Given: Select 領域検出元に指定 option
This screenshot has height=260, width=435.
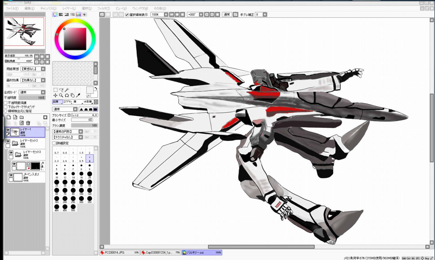Looking at the screenshot, I should 5,111.
